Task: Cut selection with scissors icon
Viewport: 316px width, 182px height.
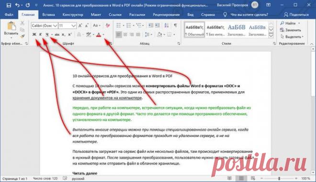Action: click(x=22, y=23)
